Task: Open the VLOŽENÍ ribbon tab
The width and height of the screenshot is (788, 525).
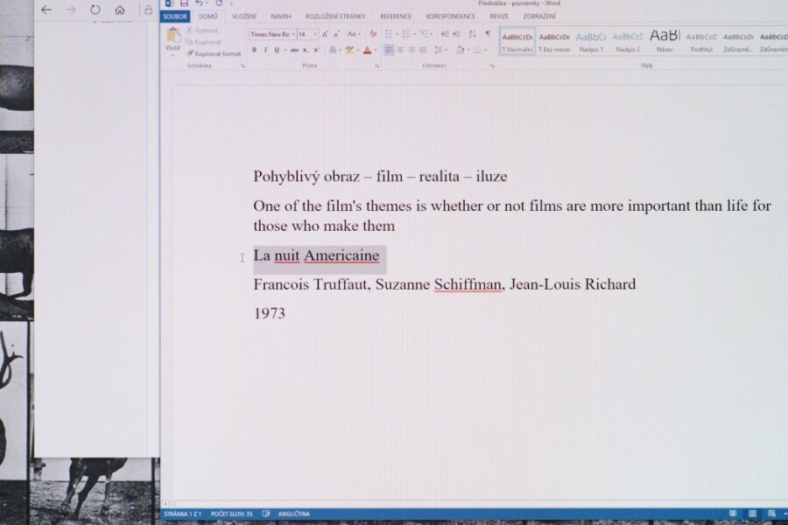Action: (x=244, y=17)
